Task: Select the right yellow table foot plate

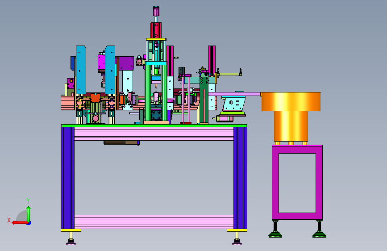Action: pyautogui.click(x=237, y=230)
